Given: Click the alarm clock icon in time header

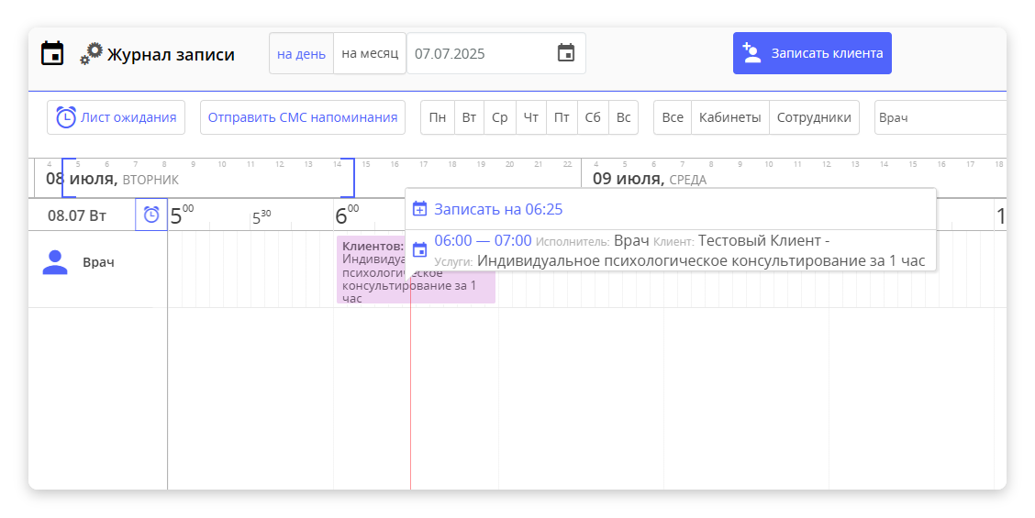Looking at the screenshot, I should pos(151,215).
